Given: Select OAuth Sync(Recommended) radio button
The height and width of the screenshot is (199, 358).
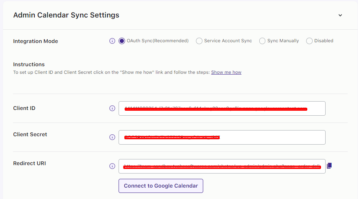Looking at the screenshot, I should click(122, 41).
